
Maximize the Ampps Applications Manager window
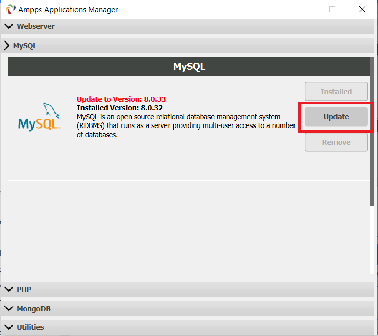pyautogui.click(x=332, y=9)
